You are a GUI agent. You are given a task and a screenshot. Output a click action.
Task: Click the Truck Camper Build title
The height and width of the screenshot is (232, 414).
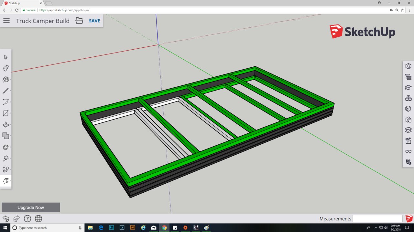[x=43, y=21]
